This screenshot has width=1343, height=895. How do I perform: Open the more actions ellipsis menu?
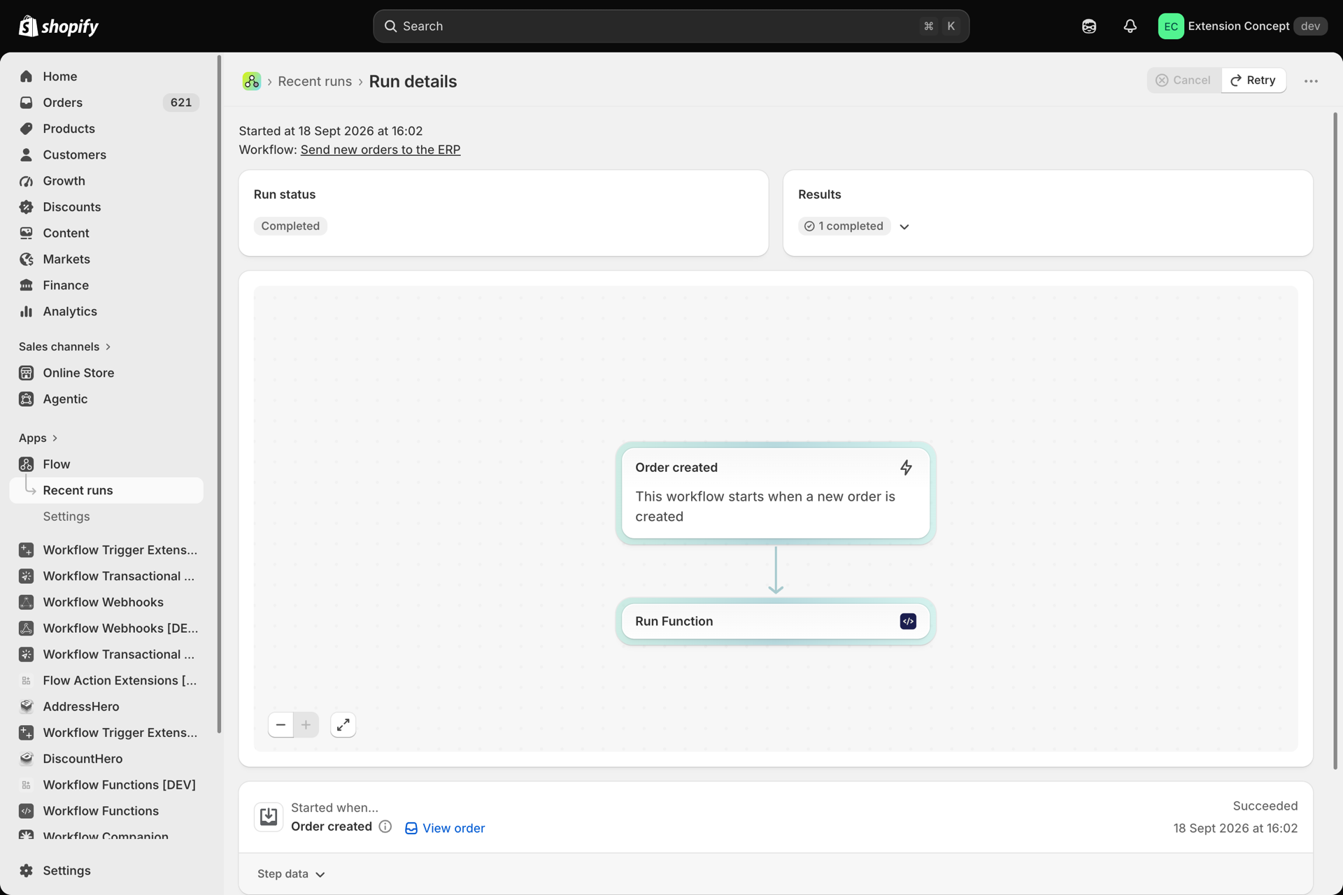pyautogui.click(x=1311, y=81)
